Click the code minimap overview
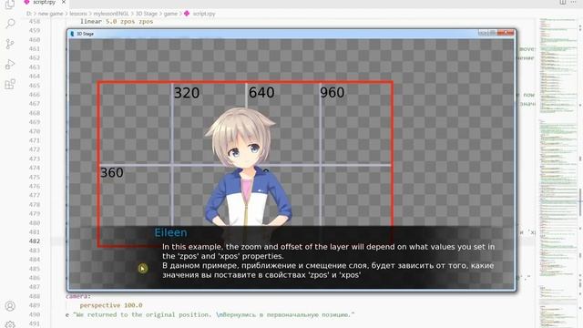This screenshot has height=328, width=583. point(557,173)
